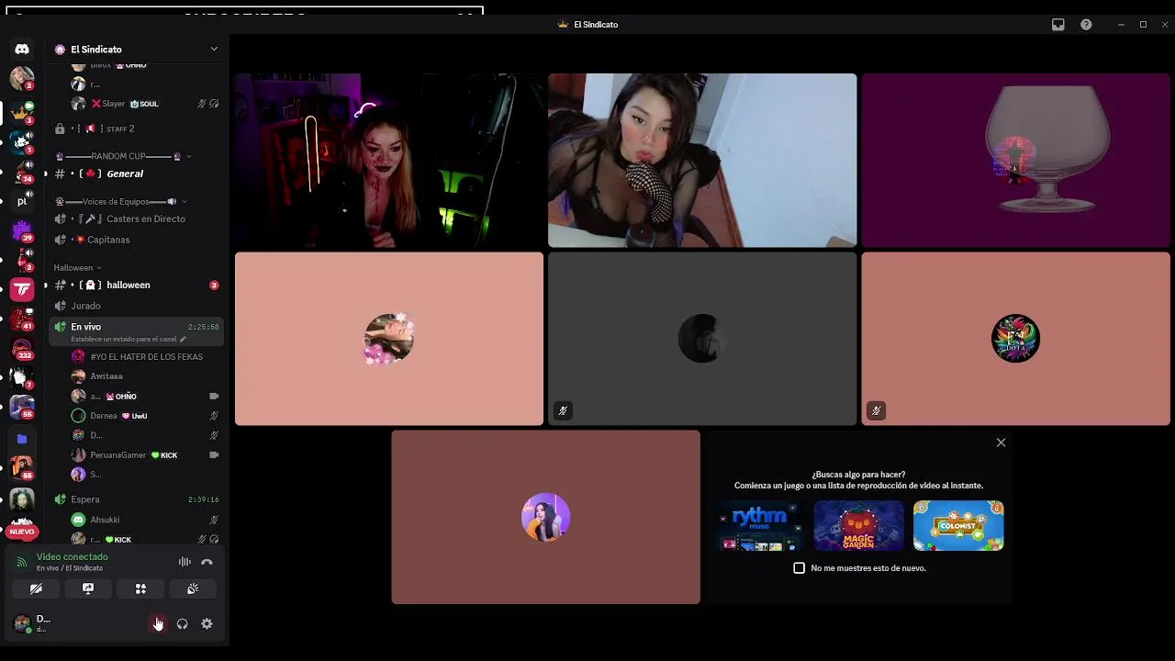Close the activities suggestion popup

pyautogui.click(x=1001, y=443)
